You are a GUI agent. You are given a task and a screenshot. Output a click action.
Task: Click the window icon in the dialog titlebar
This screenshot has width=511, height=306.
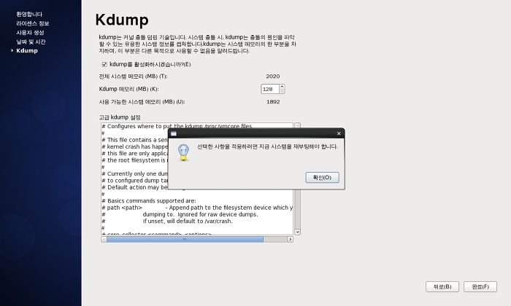coord(174,133)
